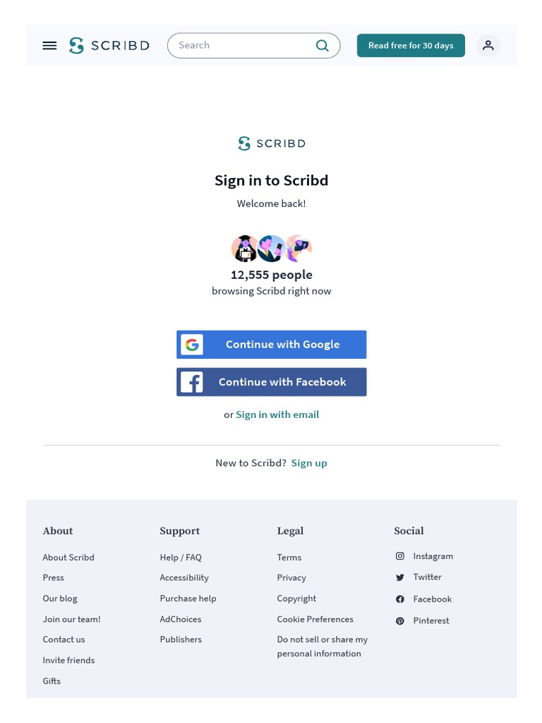Click the Twitter bird icon
This screenshot has width=542, height=723.
[400, 578]
